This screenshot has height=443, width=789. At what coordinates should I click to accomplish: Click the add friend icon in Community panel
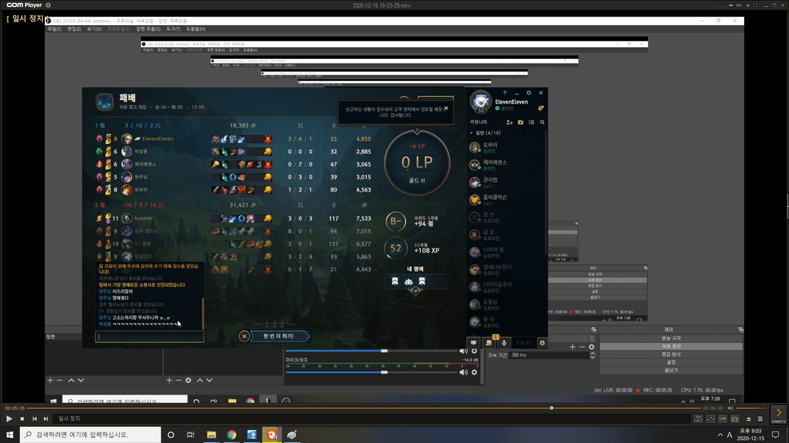click(510, 122)
